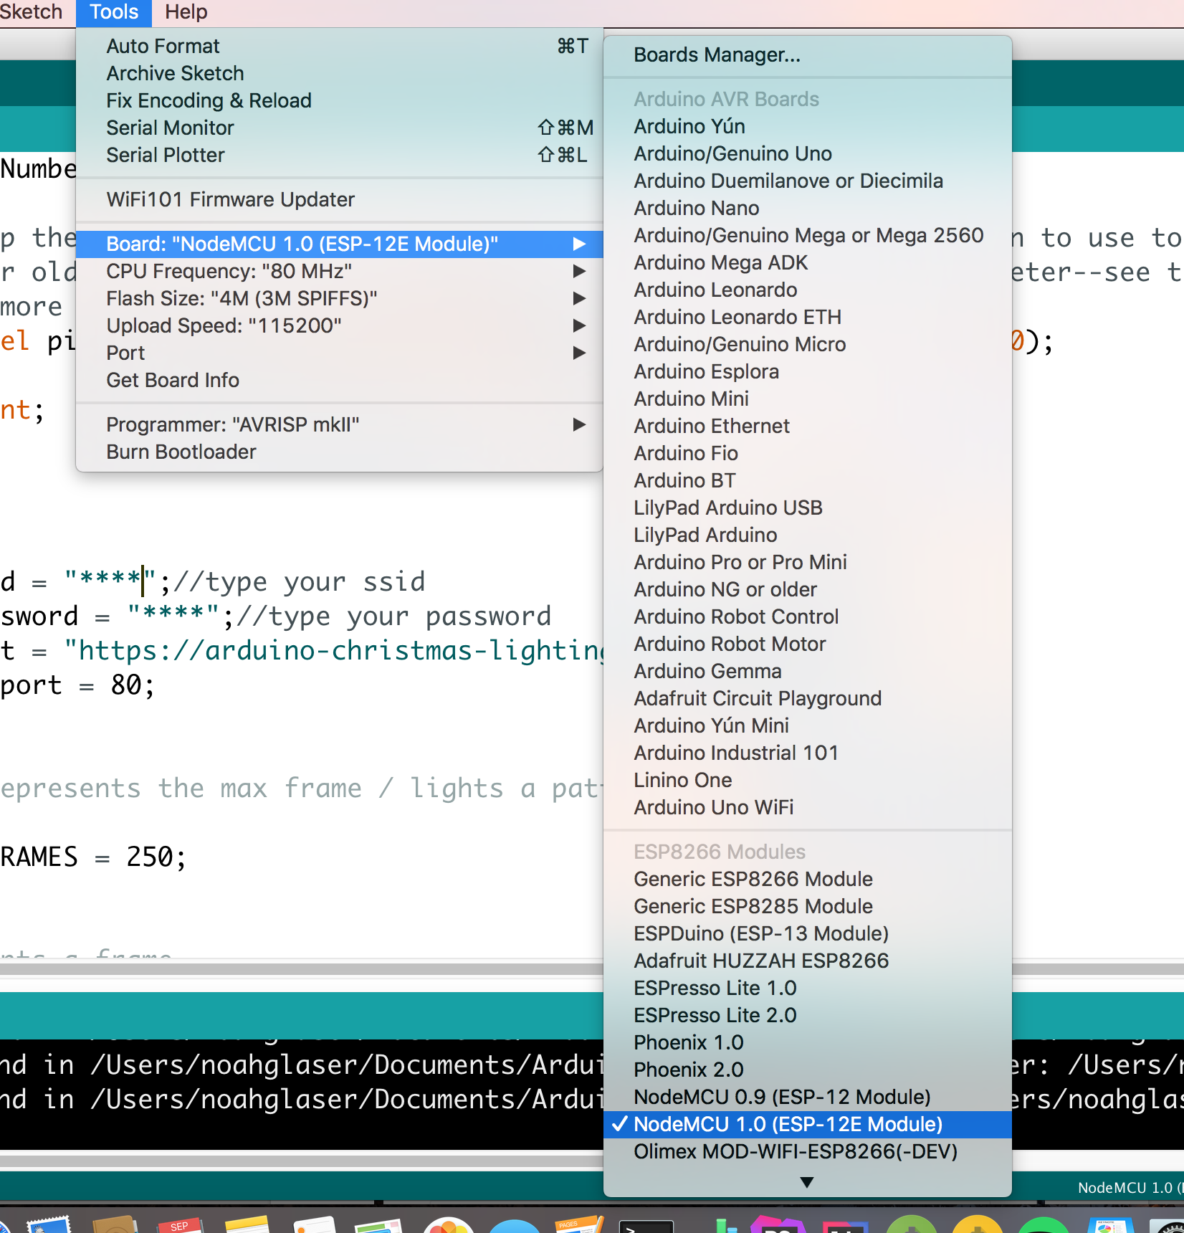Select Arduino/Genuino Micro
This screenshot has height=1233, width=1184.
coord(808,344)
